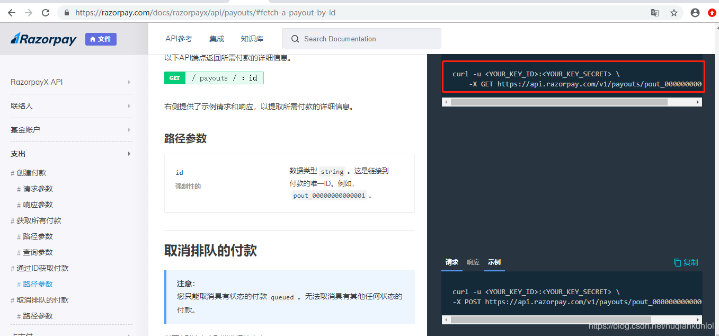Focus the Search Documentation field
The width and height of the screenshot is (719, 336).
point(362,39)
